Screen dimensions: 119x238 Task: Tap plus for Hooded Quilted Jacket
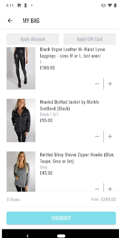click(x=110, y=136)
